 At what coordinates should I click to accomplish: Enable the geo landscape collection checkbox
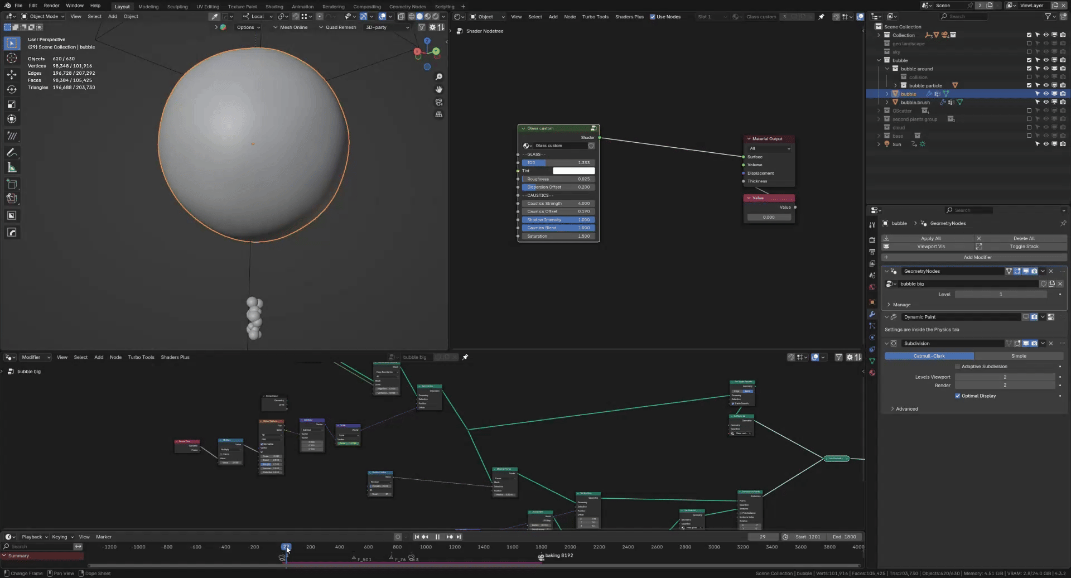[x=1029, y=44]
